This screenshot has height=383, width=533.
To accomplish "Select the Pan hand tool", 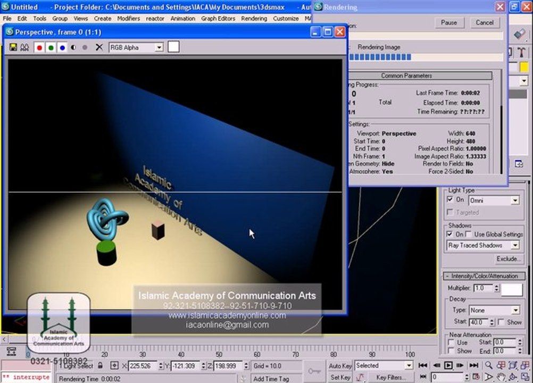I will (x=501, y=377).
